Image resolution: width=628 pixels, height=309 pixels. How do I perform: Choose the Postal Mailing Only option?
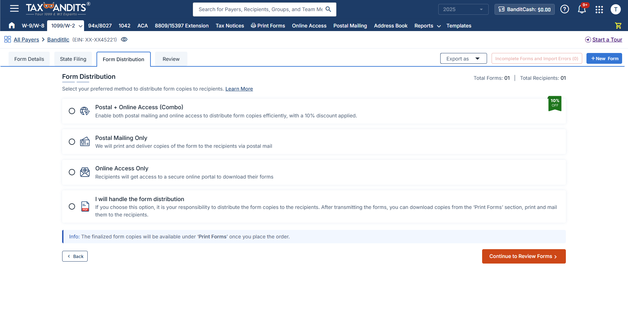[72, 142]
